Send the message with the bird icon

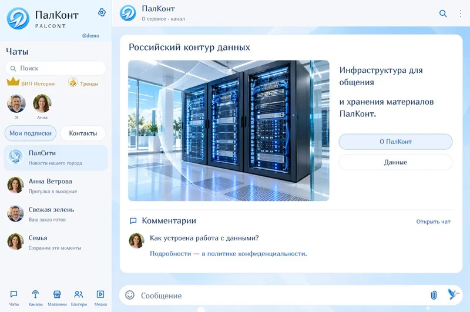point(453,294)
